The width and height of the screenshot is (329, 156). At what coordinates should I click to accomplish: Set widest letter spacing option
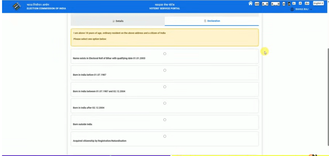click(275, 4)
